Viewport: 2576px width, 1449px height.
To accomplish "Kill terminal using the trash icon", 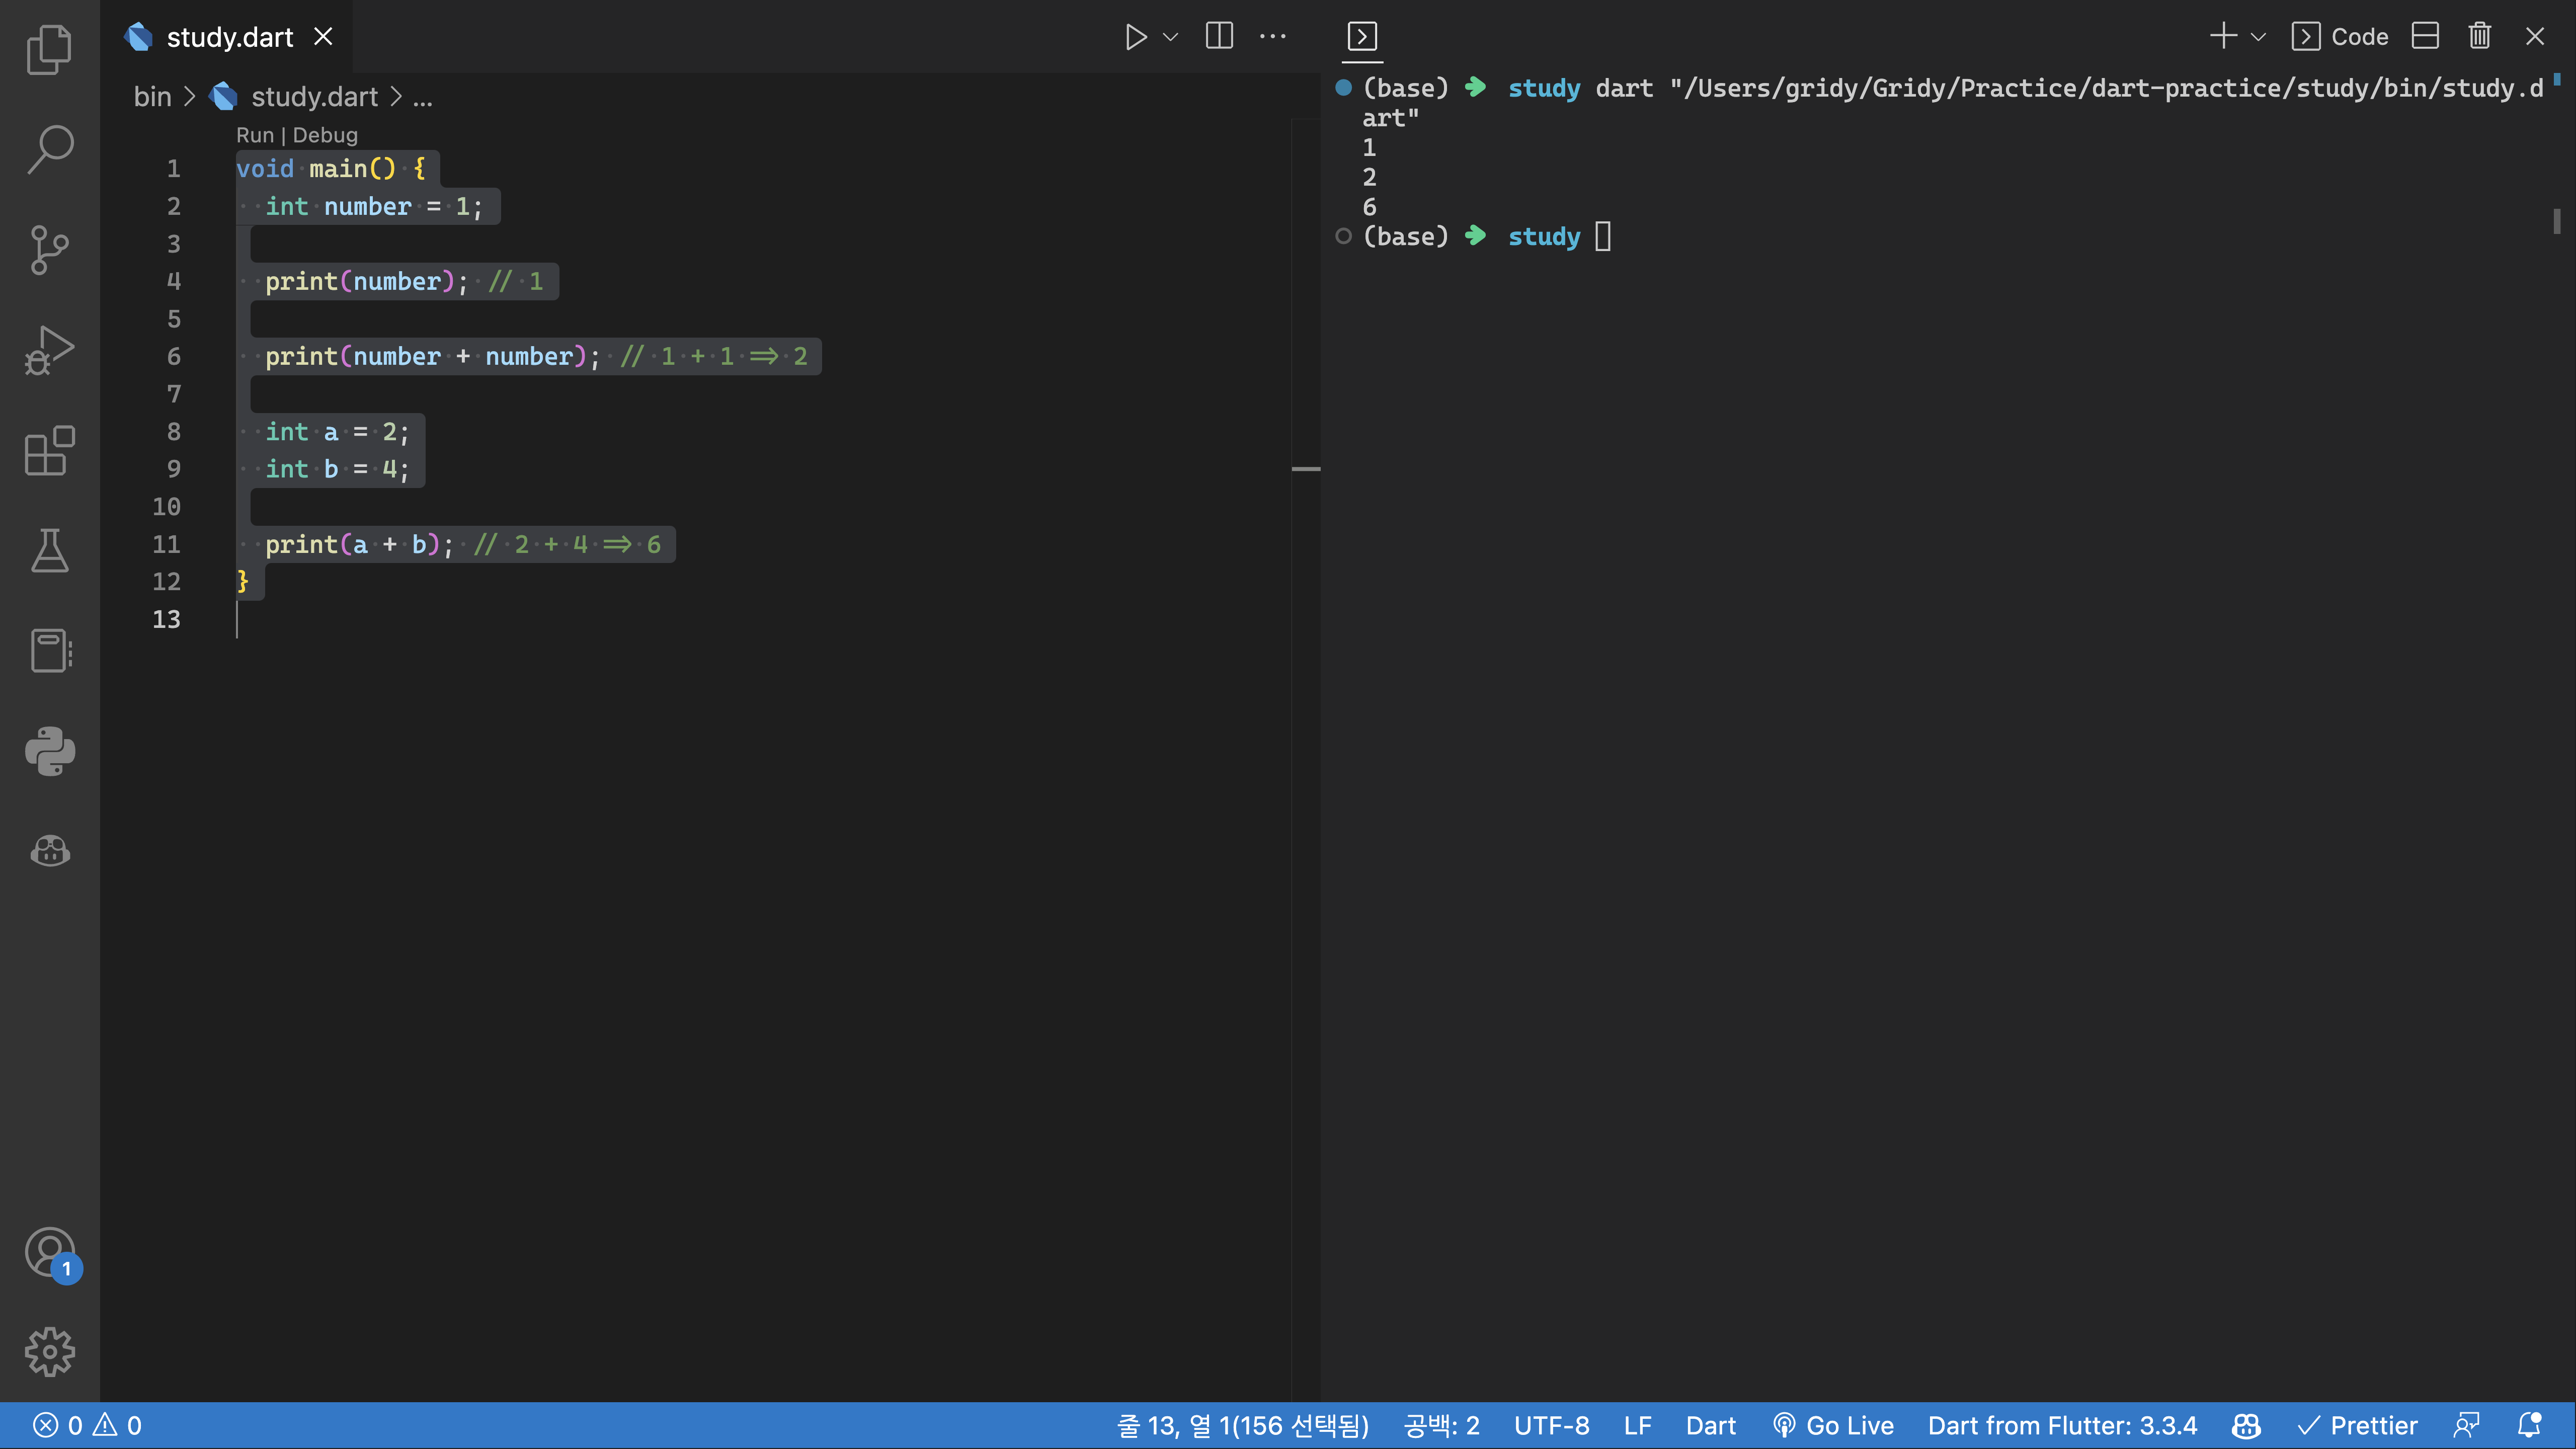I will [x=2479, y=37].
